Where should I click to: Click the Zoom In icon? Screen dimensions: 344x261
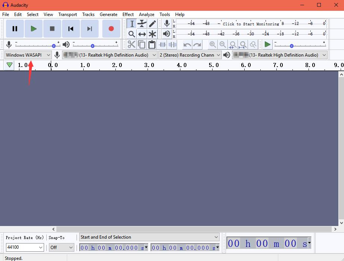click(213, 45)
